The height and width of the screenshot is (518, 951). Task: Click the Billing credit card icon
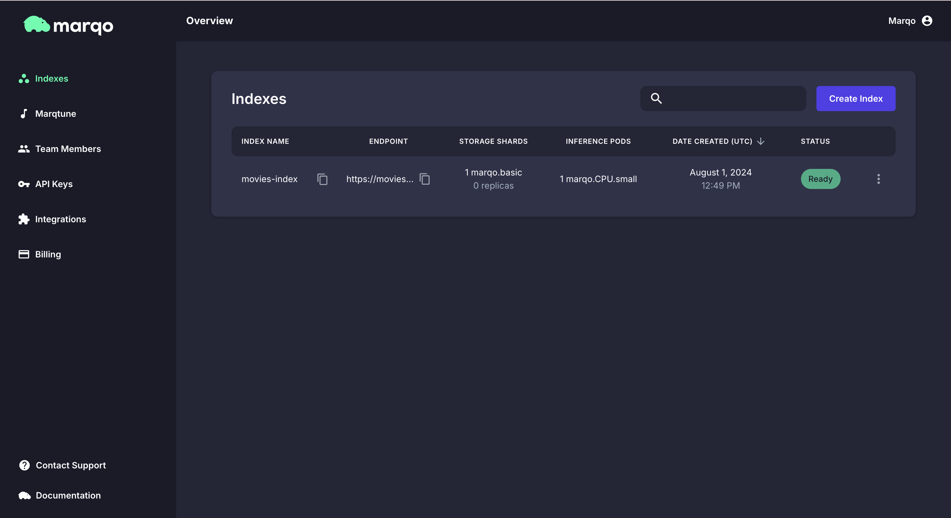[24, 254]
